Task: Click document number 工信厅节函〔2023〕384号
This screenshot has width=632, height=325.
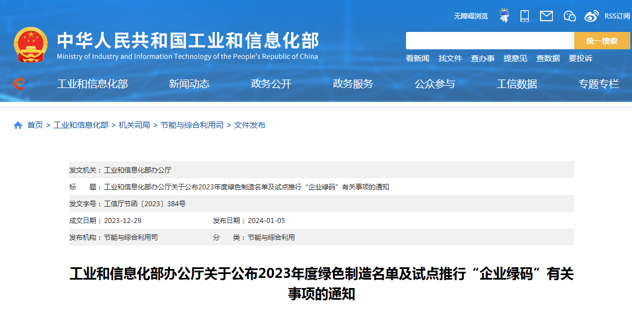Action: pyautogui.click(x=145, y=204)
